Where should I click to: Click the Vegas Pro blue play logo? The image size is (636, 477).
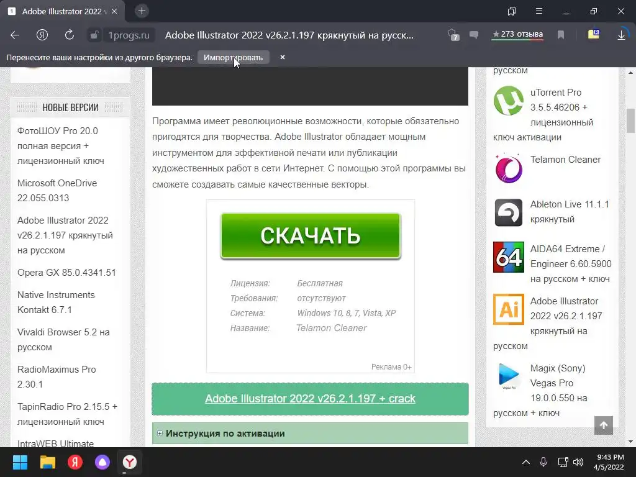pos(508,376)
